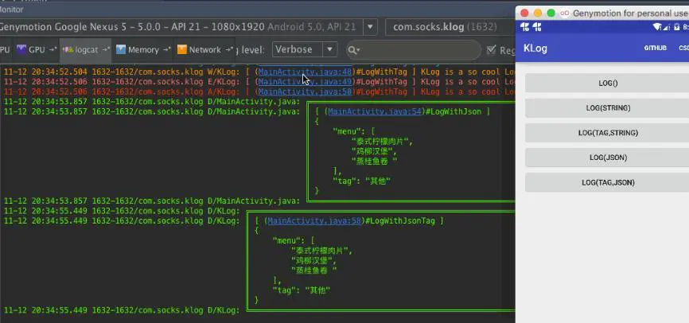
Task: Click the Memory tab's blue chart icon
Action: click(x=121, y=49)
